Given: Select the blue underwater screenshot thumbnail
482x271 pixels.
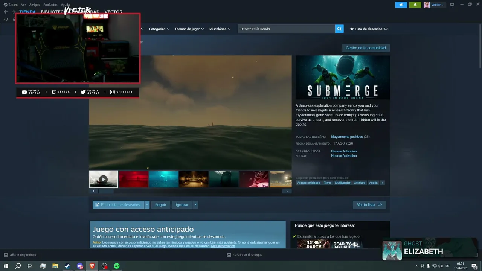Looking at the screenshot, I should point(163,179).
